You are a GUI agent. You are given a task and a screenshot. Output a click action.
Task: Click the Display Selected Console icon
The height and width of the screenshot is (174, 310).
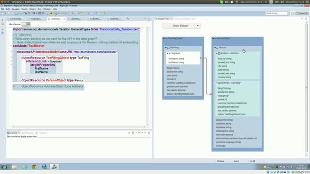click(134, 133)
